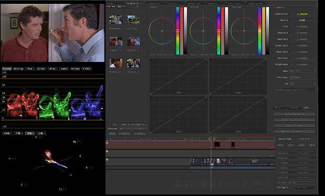Screen dimensions: 325x196
Task: Click the yellow playhead marker in timeline ruler
Action: 209,139
